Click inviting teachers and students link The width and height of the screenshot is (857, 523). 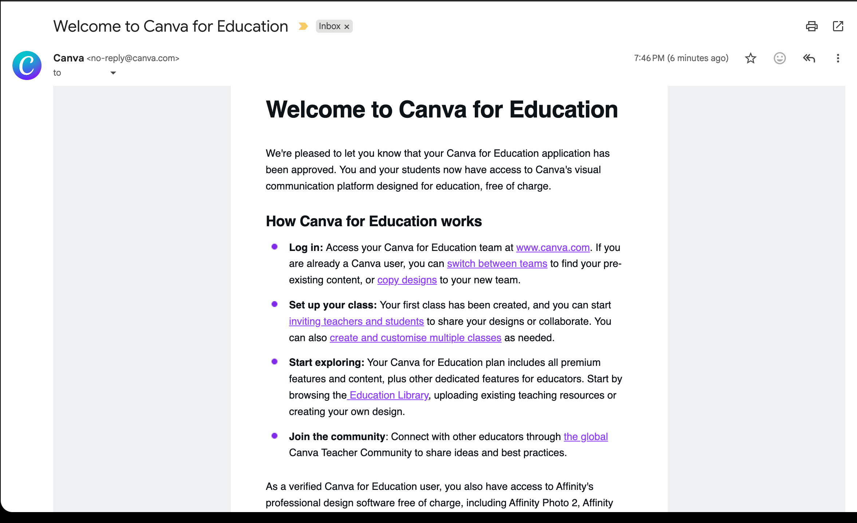point(356,322)
